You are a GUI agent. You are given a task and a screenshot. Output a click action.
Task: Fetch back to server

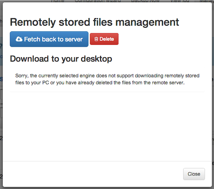pyautogui.click(x=49, y=39)
